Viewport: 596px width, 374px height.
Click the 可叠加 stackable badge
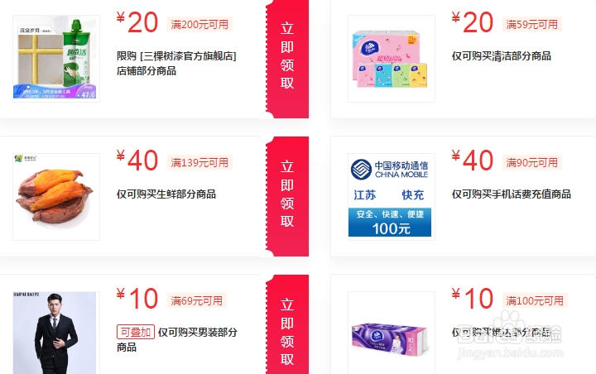tap(136, 332)
